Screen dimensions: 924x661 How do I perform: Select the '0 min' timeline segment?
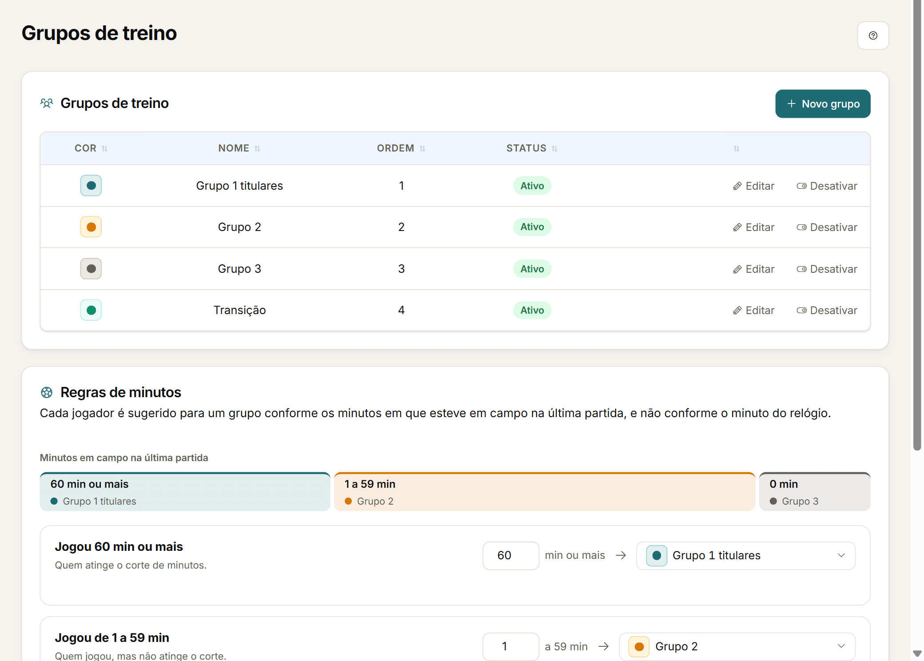tap(814, 492)
